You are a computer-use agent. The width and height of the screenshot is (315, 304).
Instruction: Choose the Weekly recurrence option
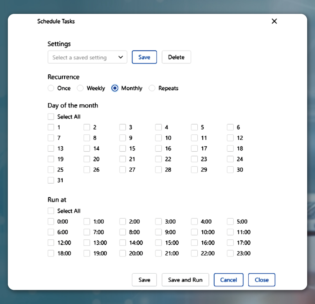[x=80, y=88]
